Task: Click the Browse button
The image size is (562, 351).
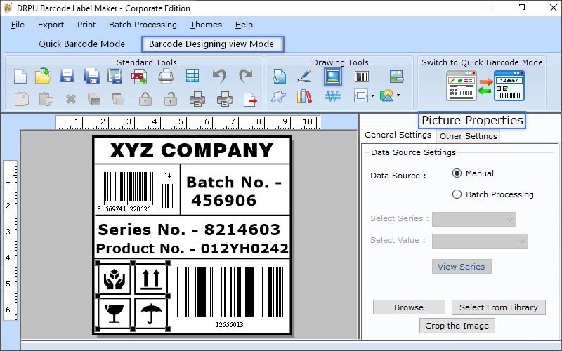Action: 409,307
